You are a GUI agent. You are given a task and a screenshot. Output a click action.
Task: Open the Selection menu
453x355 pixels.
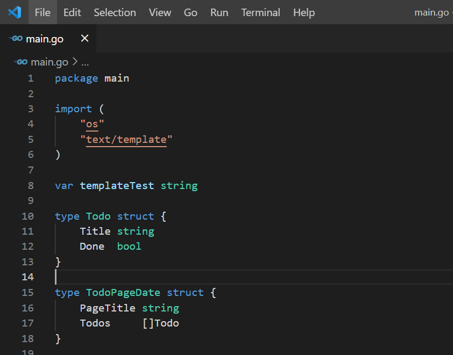pyautogui.click(x=115, y=12)
